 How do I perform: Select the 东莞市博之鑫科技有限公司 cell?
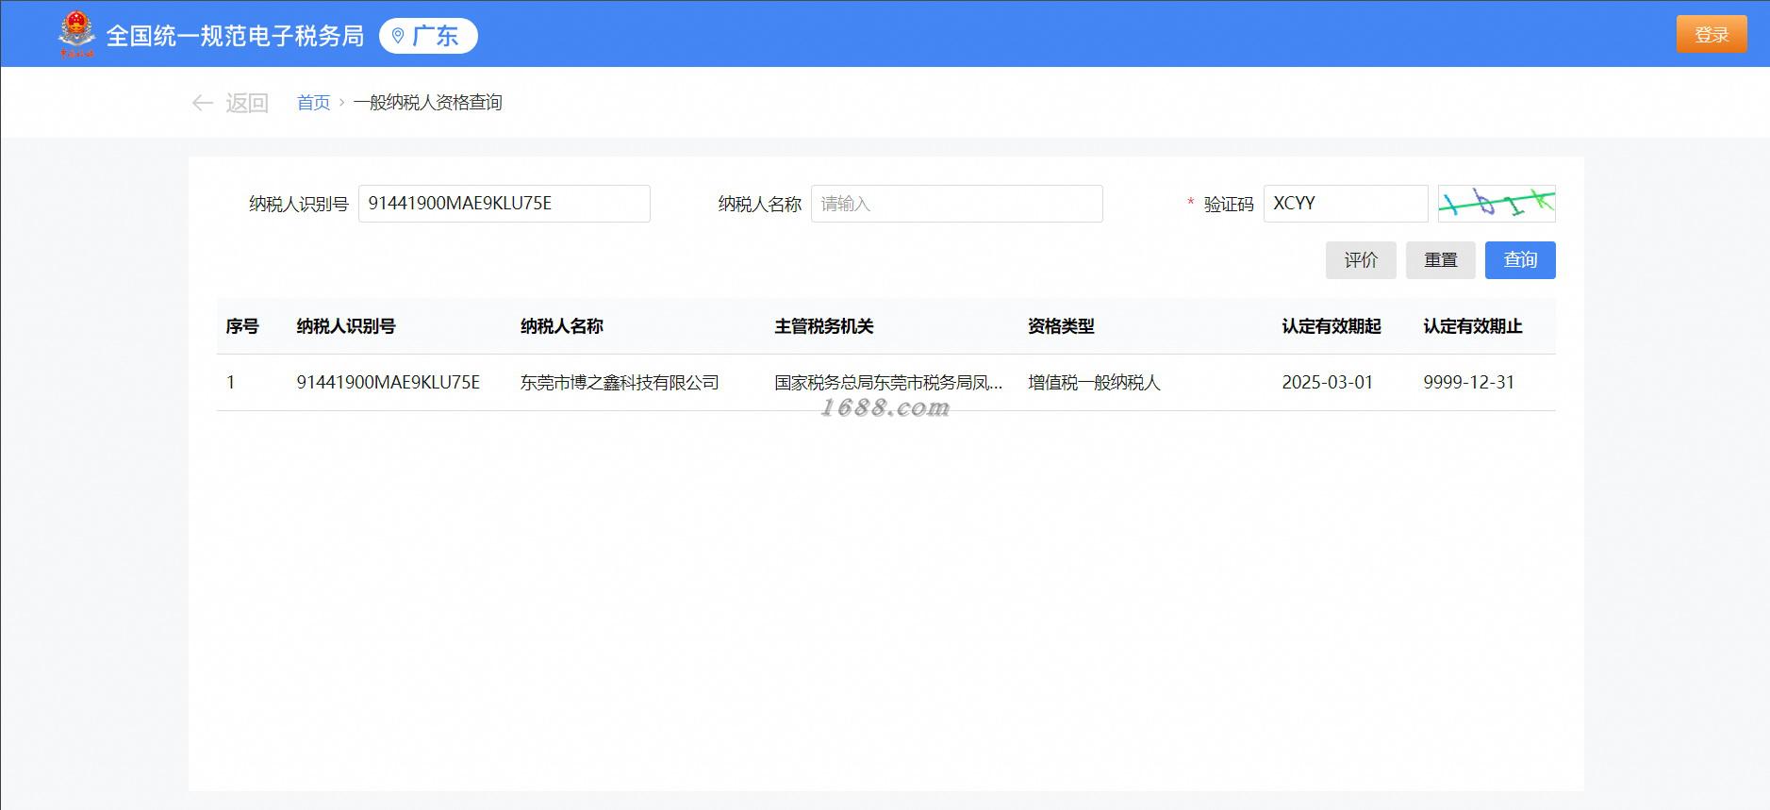click(x=620, y=383)
